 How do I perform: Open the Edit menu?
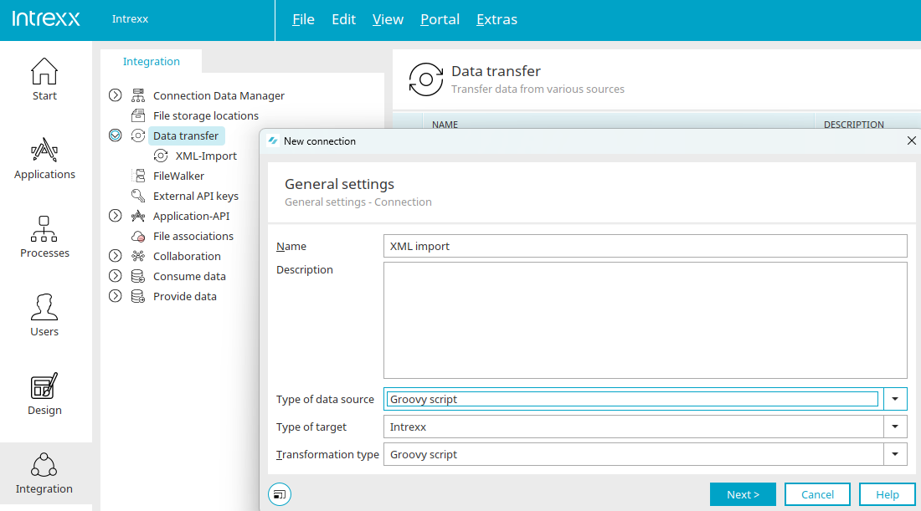[x=343, y=19]
